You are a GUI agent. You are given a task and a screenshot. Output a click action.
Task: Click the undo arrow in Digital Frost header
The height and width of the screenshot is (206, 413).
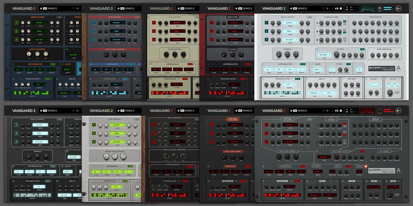(327, 9)
